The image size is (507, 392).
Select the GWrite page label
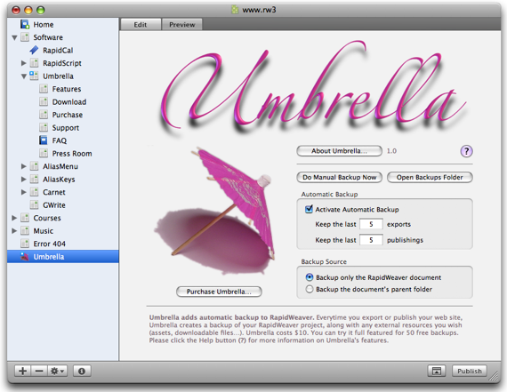tap(54, 205)
